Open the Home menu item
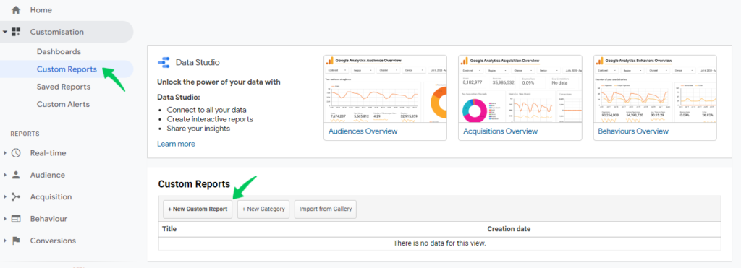This screenshot has height=268, width=741. [x=41, y=10]
